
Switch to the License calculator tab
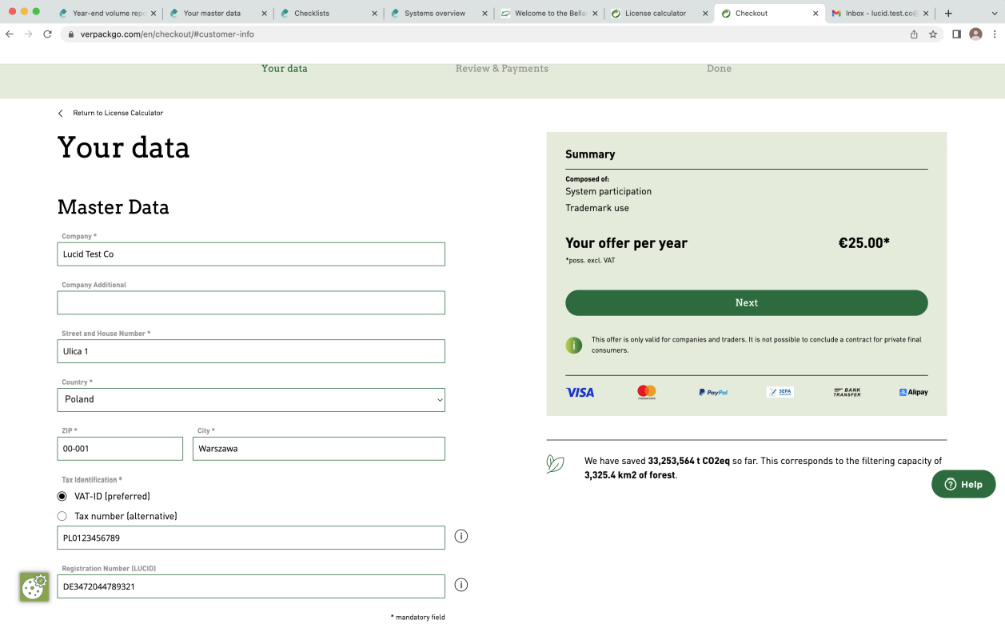coord(656,14)
